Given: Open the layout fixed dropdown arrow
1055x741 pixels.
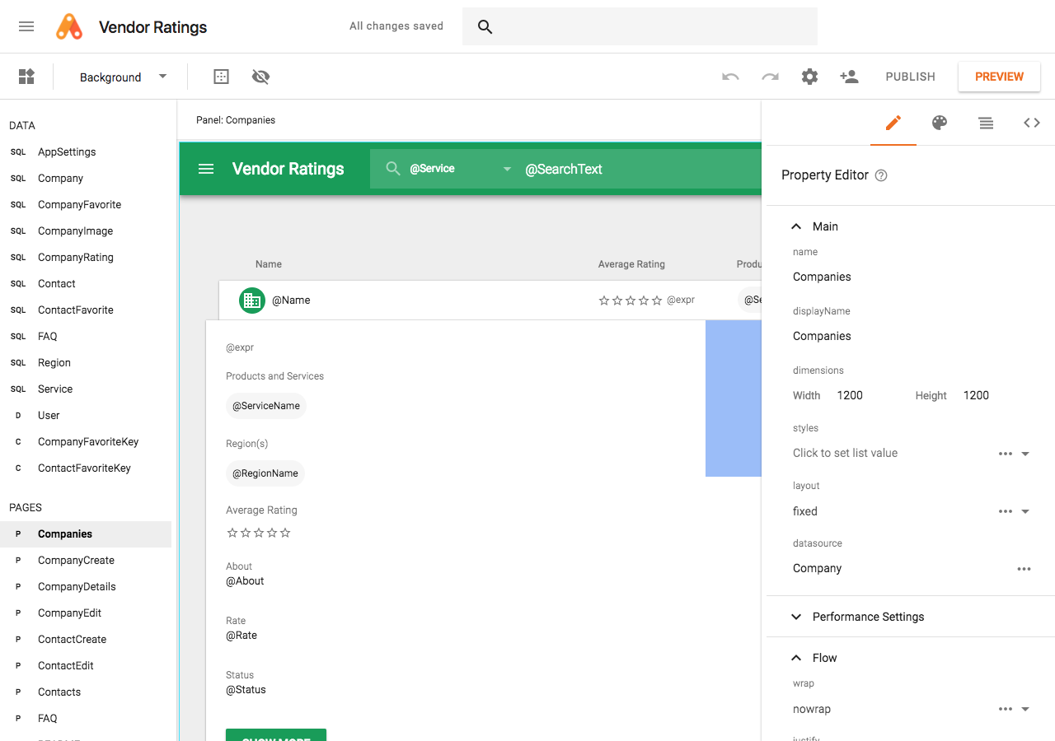Looking at the screenshot, I should [x=1025, y=511].
